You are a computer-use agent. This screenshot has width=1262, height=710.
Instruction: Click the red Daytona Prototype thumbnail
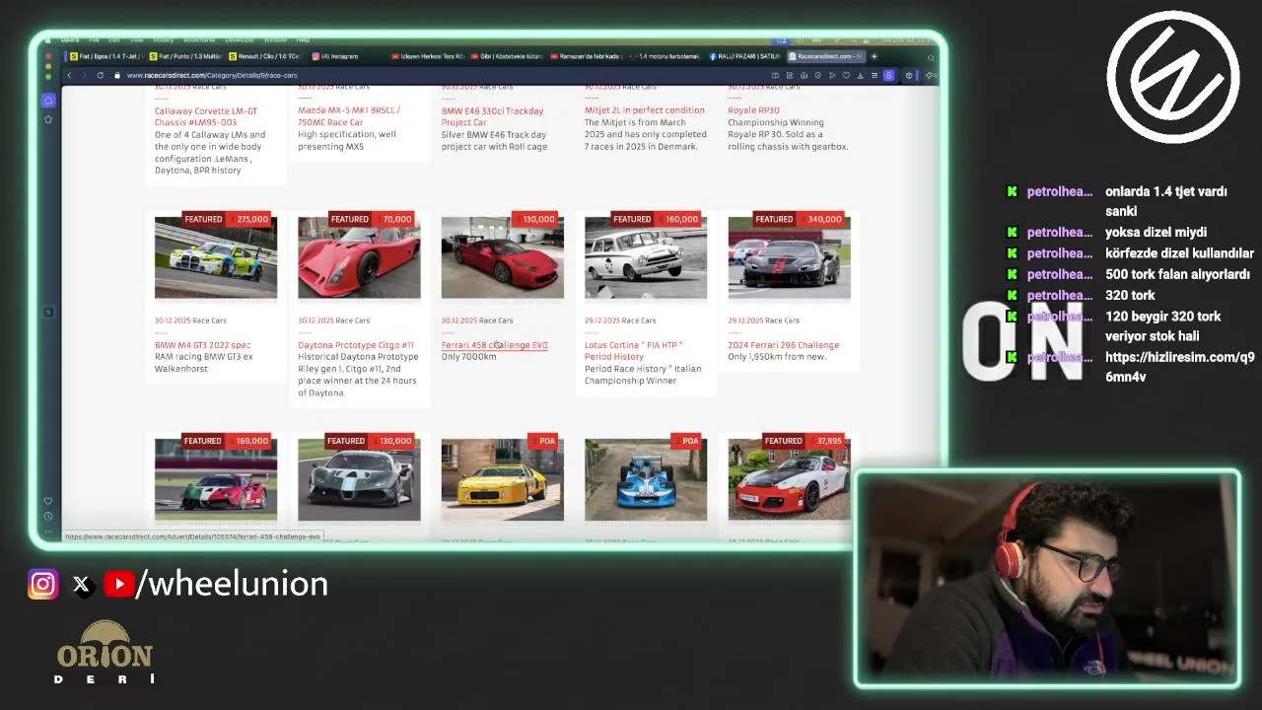359,257
